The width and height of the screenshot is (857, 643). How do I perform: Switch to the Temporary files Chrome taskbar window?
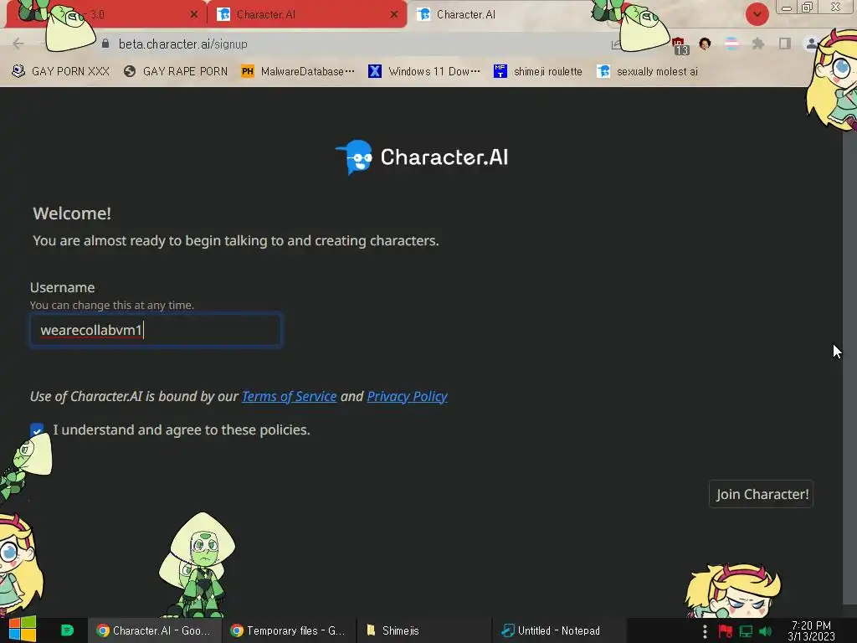[x=289, y=630]
